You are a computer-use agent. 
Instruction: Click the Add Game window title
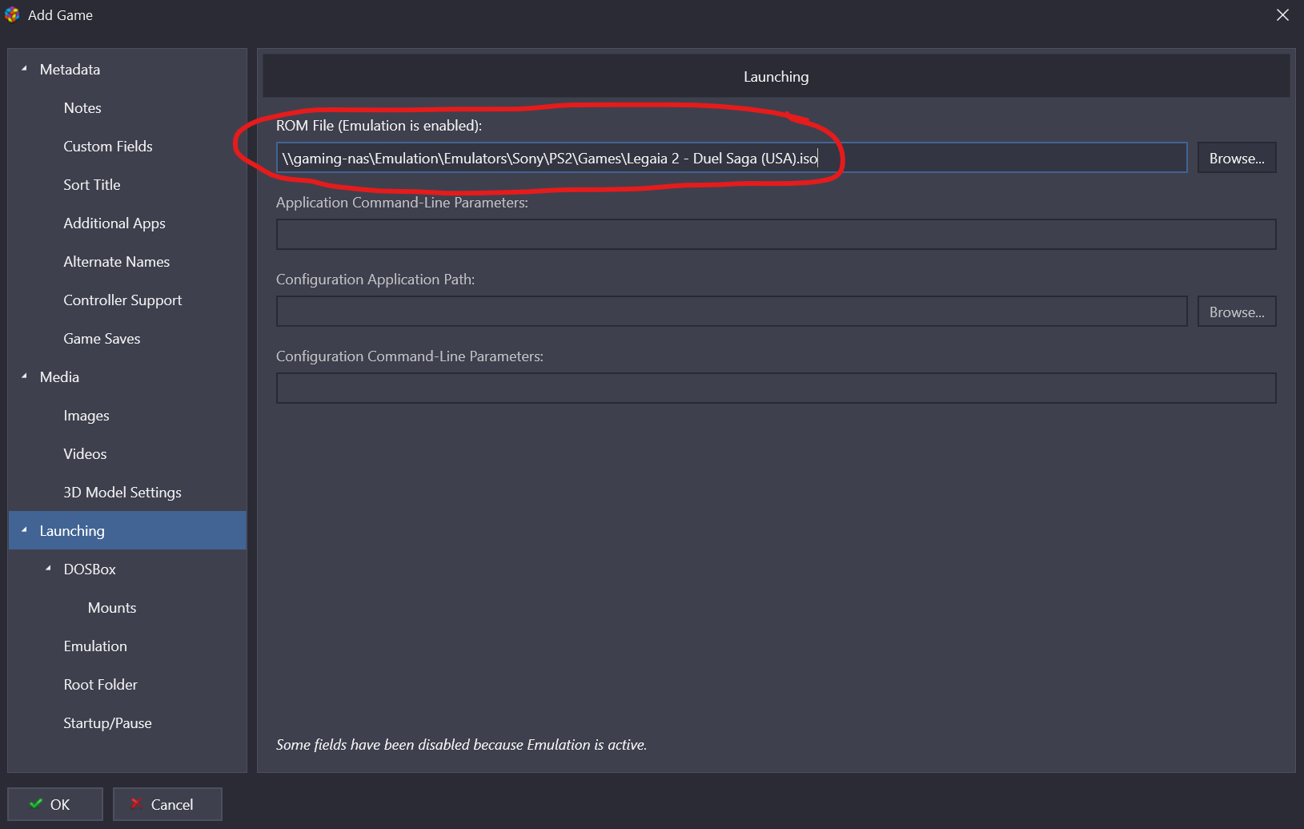point(60,15)
